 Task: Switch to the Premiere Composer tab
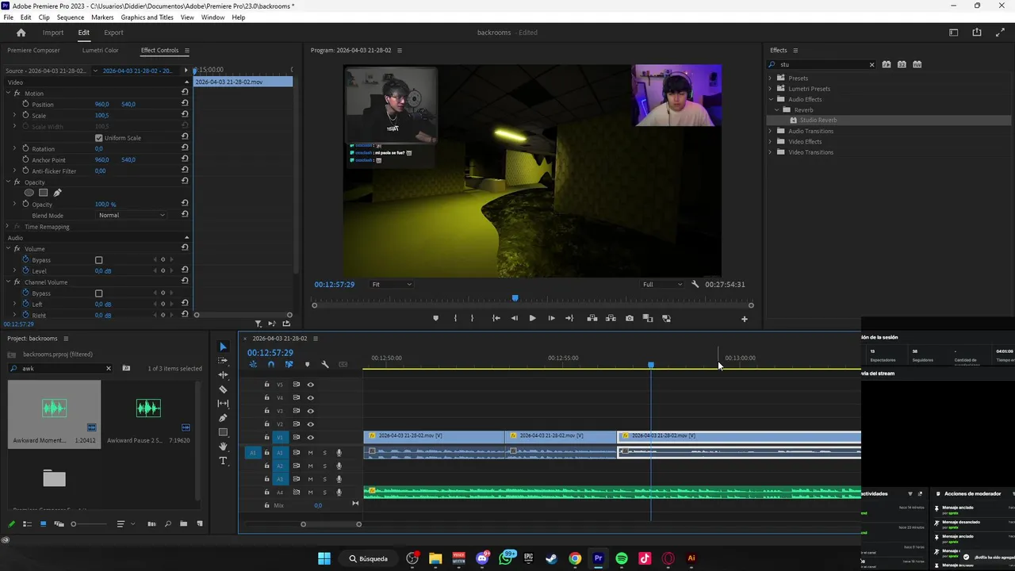pos(33,50)
